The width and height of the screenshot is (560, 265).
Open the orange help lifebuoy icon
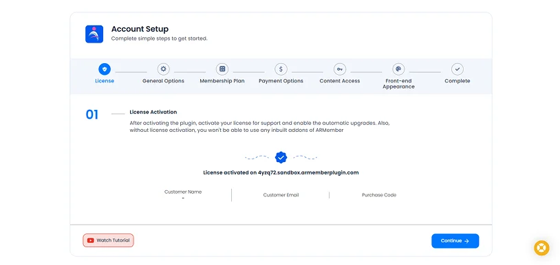541,248
